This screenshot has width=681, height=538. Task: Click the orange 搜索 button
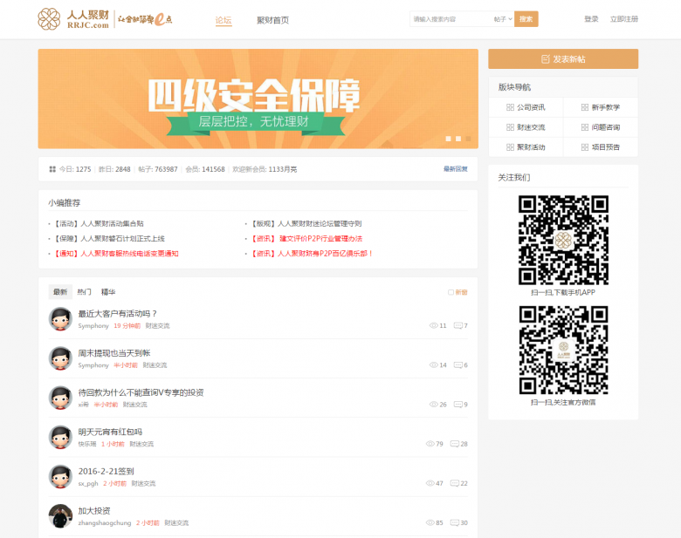[526, 19]
